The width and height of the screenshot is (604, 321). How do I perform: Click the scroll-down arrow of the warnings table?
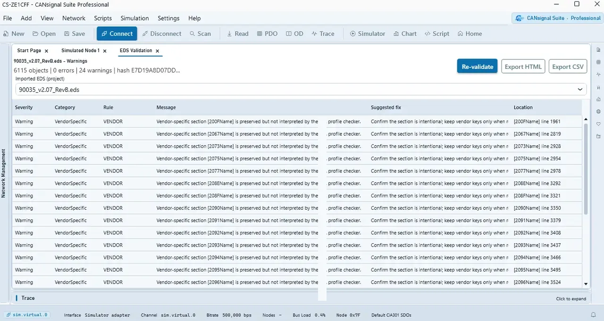(x=586, y=284)
